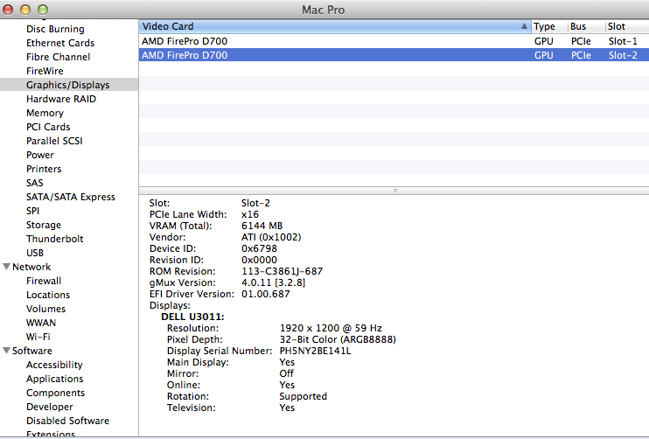Image resolution: width=649 pixels, height=439 pixels.
Task: Minimize the Mac Pro window
Action: coord(25,9)
